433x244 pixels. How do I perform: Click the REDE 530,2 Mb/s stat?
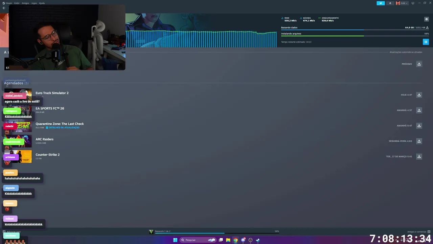pos(289,19)
